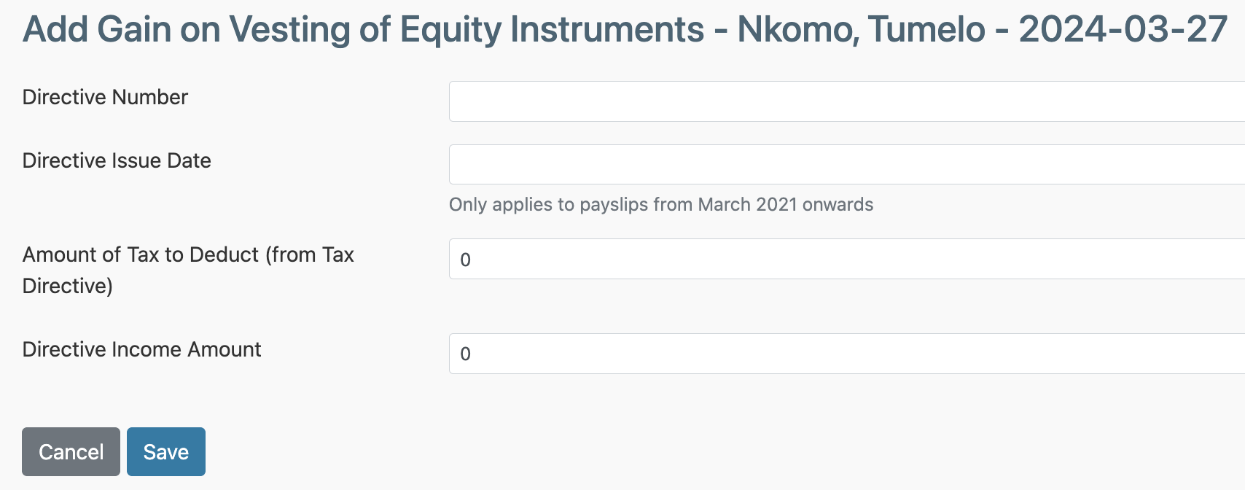Click the Directive Income Amount input box

pyautogui.click(x=846, y=354)
